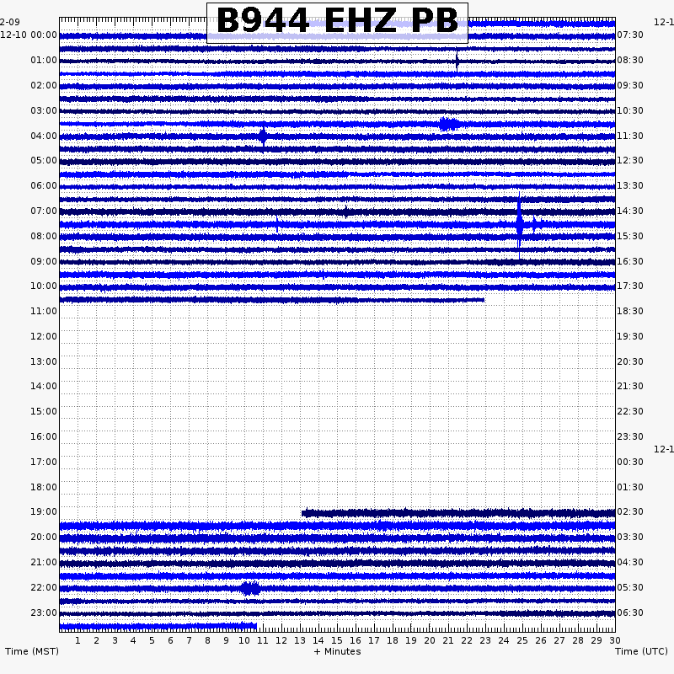Click minute label "30" on the bottom axis
Image resolution: width=674 pixels, height=674 pixels.
click(615, 641)
